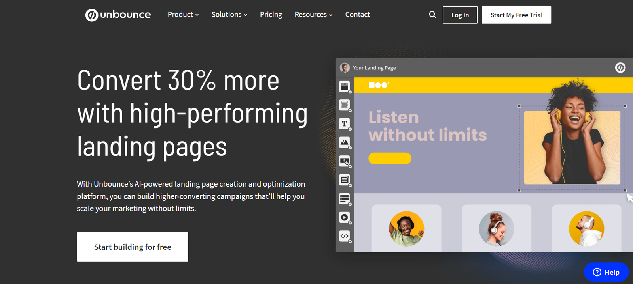This screenshot has height=284, width=633.
Task: Click the Log In button
Action: point(460,15)
